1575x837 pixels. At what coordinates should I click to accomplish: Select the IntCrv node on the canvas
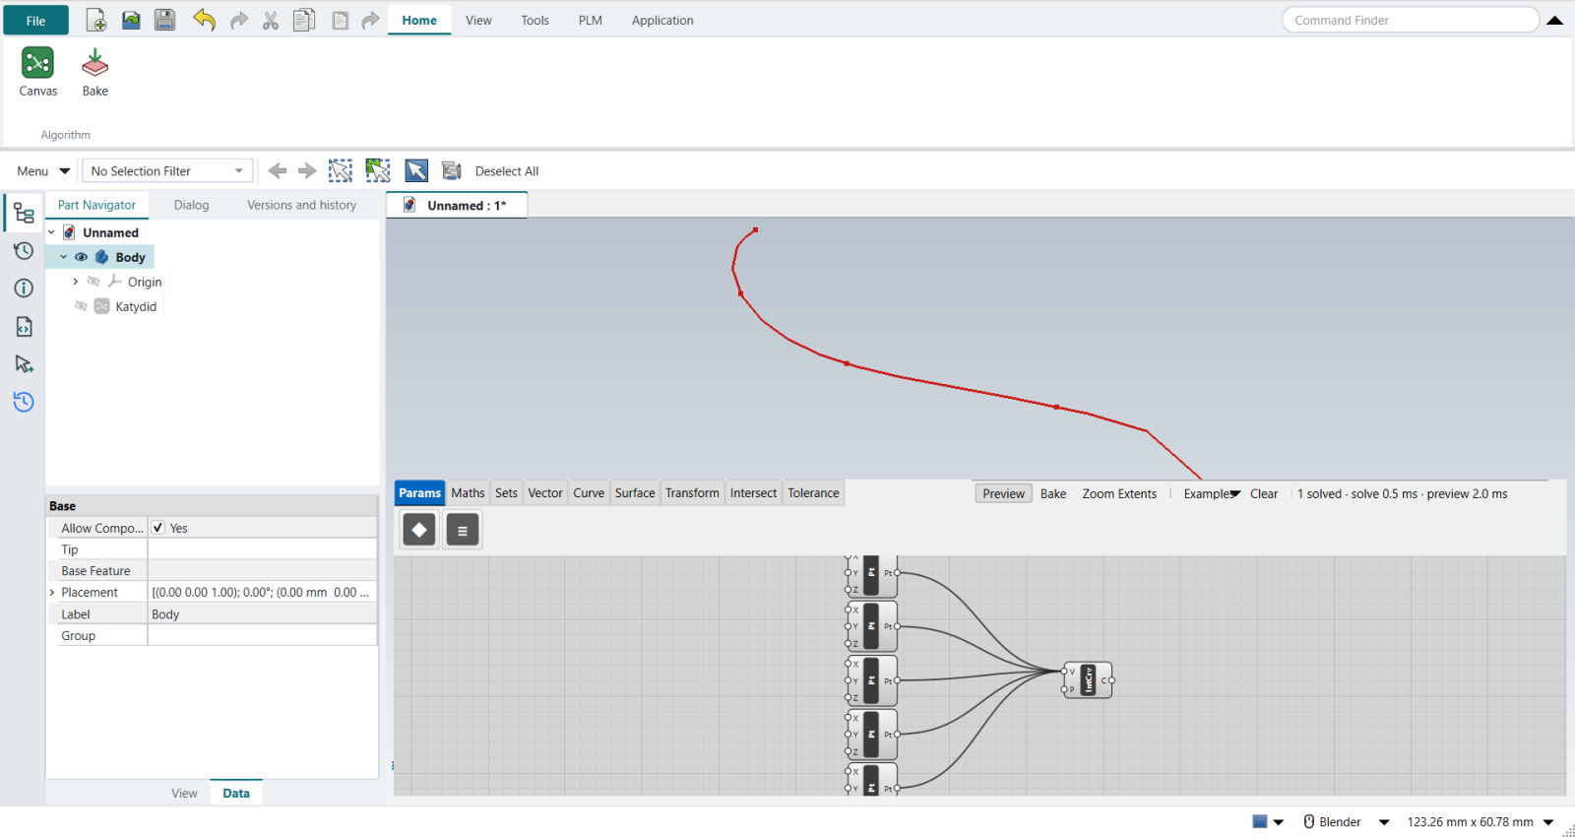pos(1088,680)
